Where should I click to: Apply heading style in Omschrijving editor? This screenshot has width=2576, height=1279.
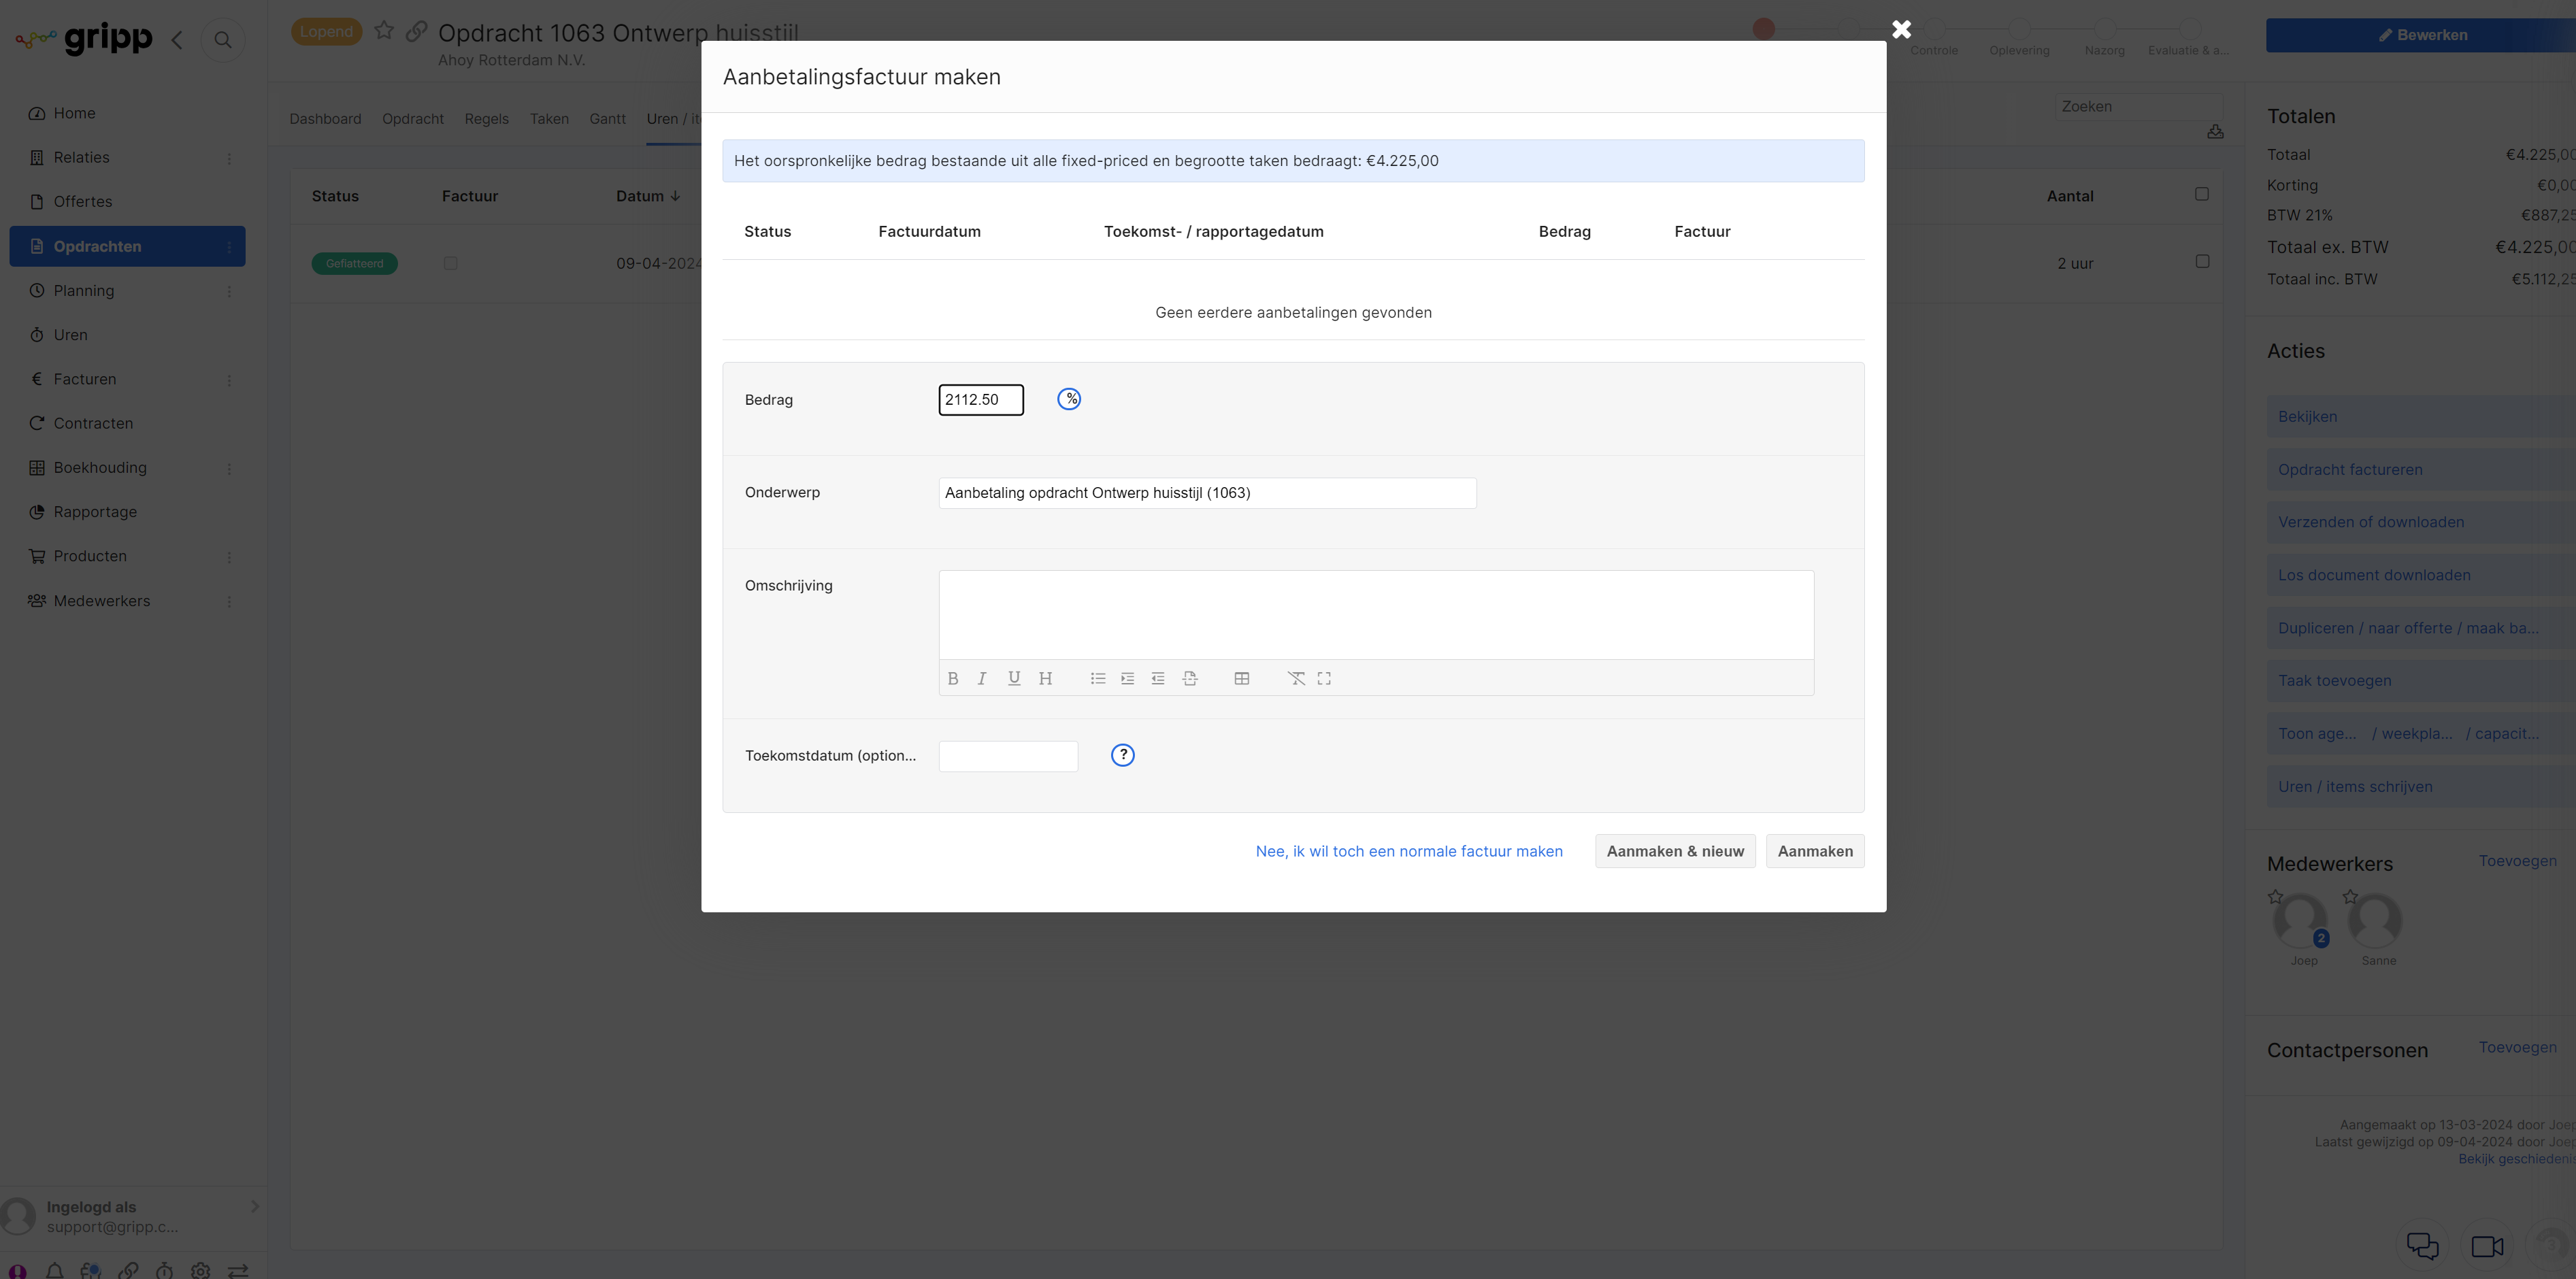[1045, 678]
